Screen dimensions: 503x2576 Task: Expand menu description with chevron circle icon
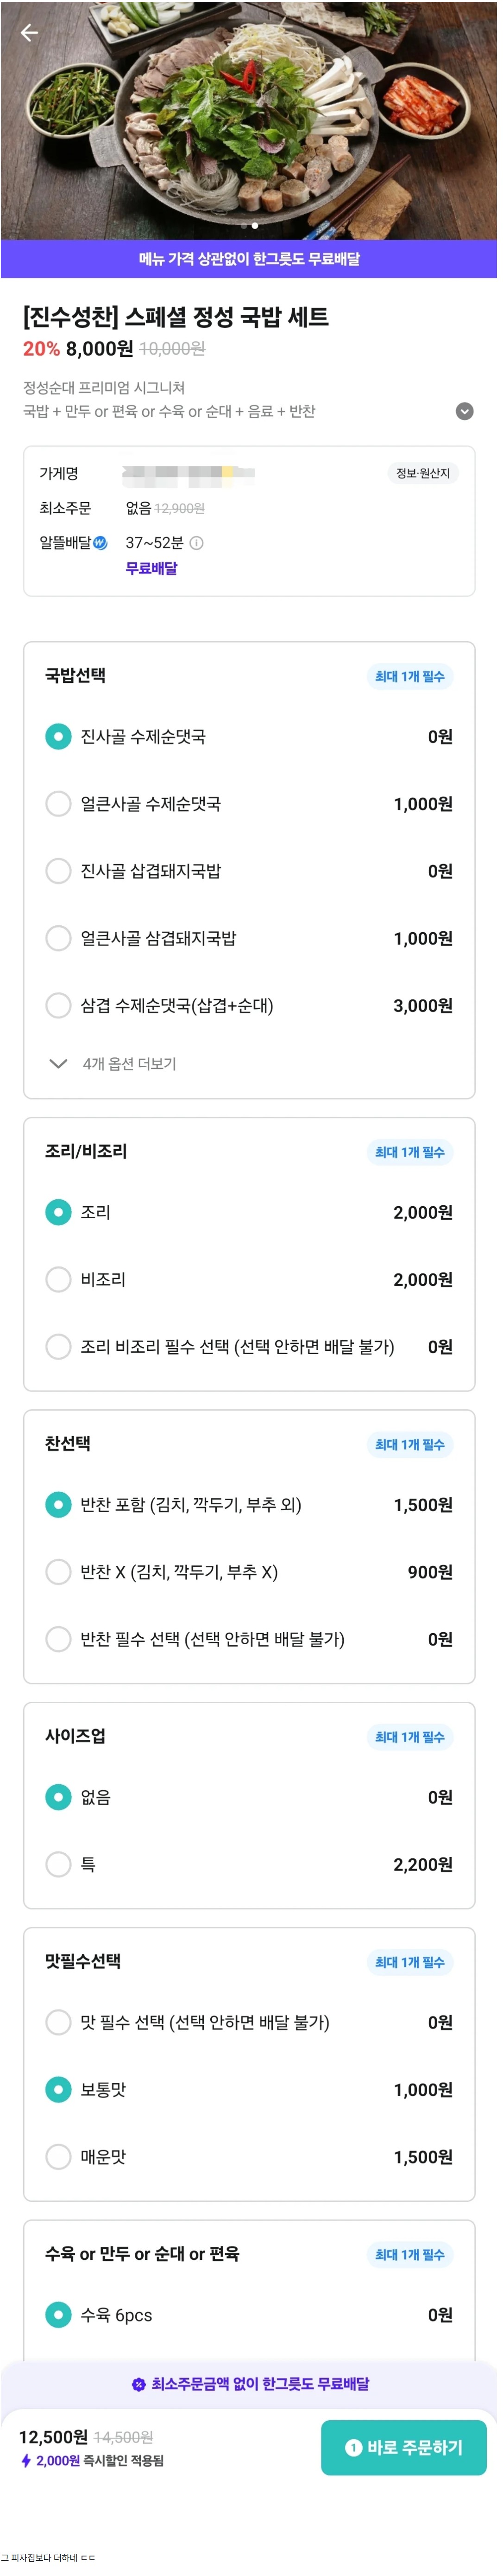pos(469,416)
